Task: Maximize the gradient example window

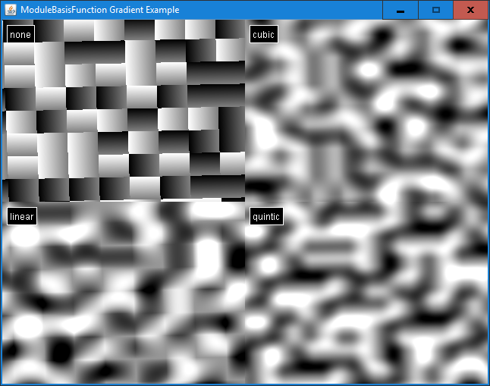Action: [x=435, y=10]
